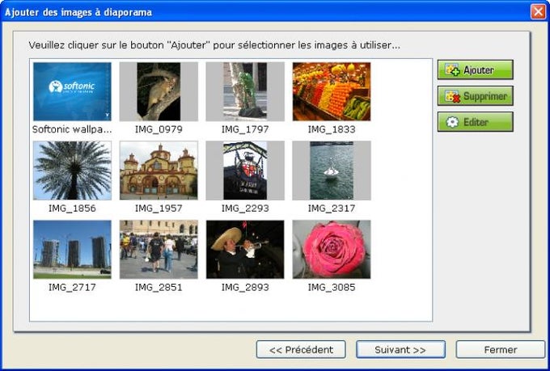Click the IMG_2893 file name label
This screenshot has height=371, width=550.
(245, 287)
